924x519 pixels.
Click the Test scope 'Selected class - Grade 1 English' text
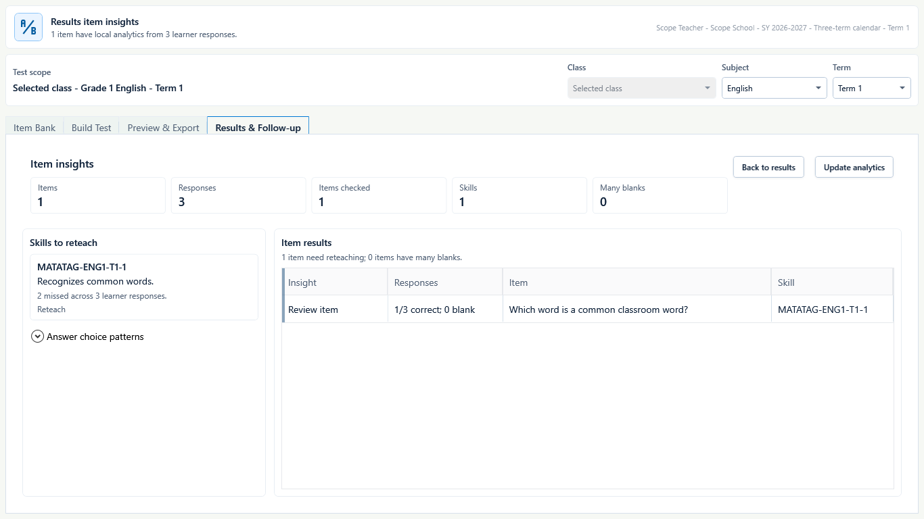[x=98, y=88]
